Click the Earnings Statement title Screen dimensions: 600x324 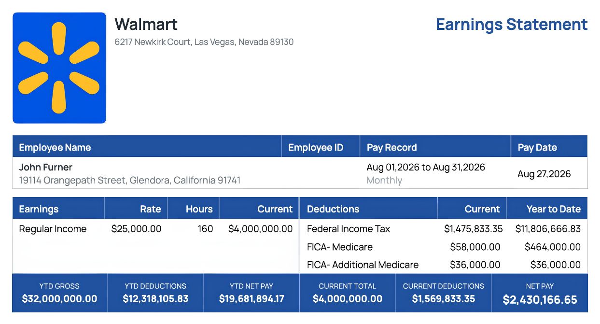point(512,24)
